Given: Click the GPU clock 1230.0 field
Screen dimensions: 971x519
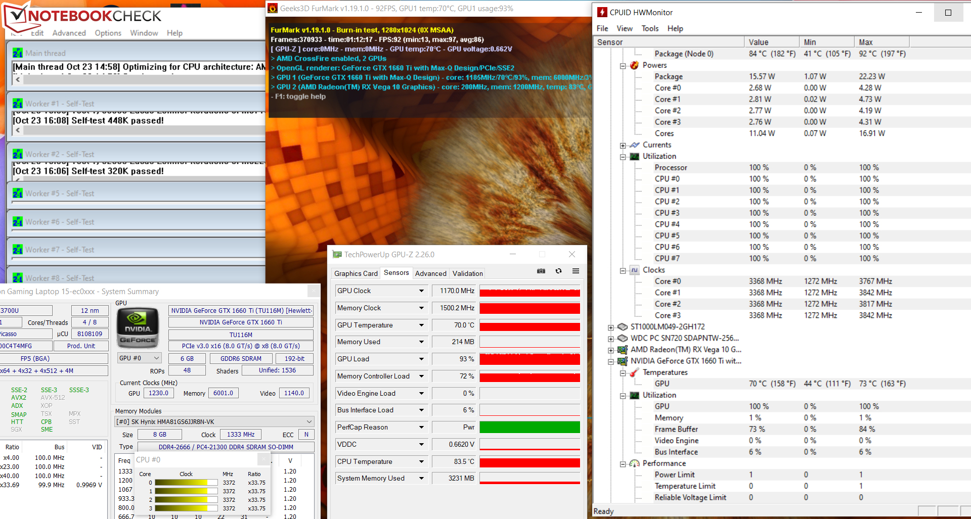Looking at the screenshot, I should point(159,393).
